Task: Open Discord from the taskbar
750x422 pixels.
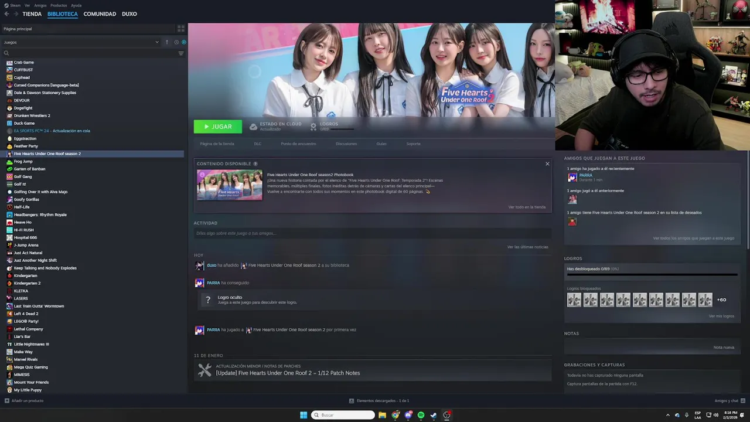Action: (x=408, y=415)
